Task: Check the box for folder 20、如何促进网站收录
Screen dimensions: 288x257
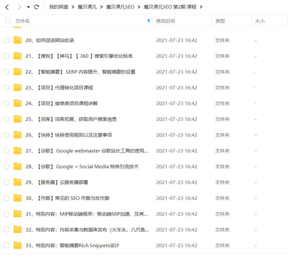Action: [6, 40]
